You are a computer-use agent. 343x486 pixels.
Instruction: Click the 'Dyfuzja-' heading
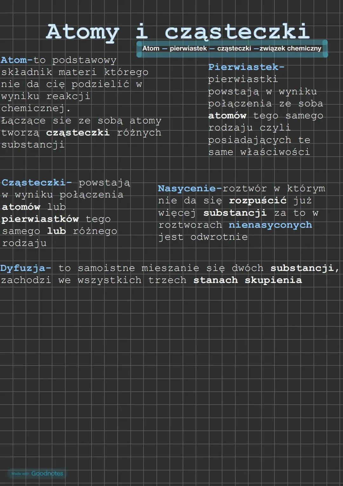(x=25, y=268)
